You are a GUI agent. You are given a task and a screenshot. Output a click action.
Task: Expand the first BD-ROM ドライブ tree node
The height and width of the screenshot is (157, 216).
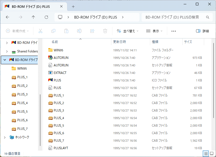[x=7, y=43]
